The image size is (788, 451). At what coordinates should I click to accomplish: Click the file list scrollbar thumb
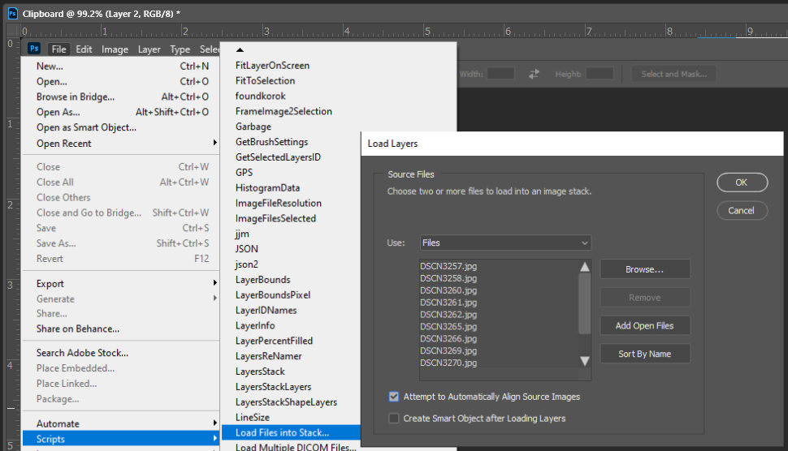pos(584,303)
